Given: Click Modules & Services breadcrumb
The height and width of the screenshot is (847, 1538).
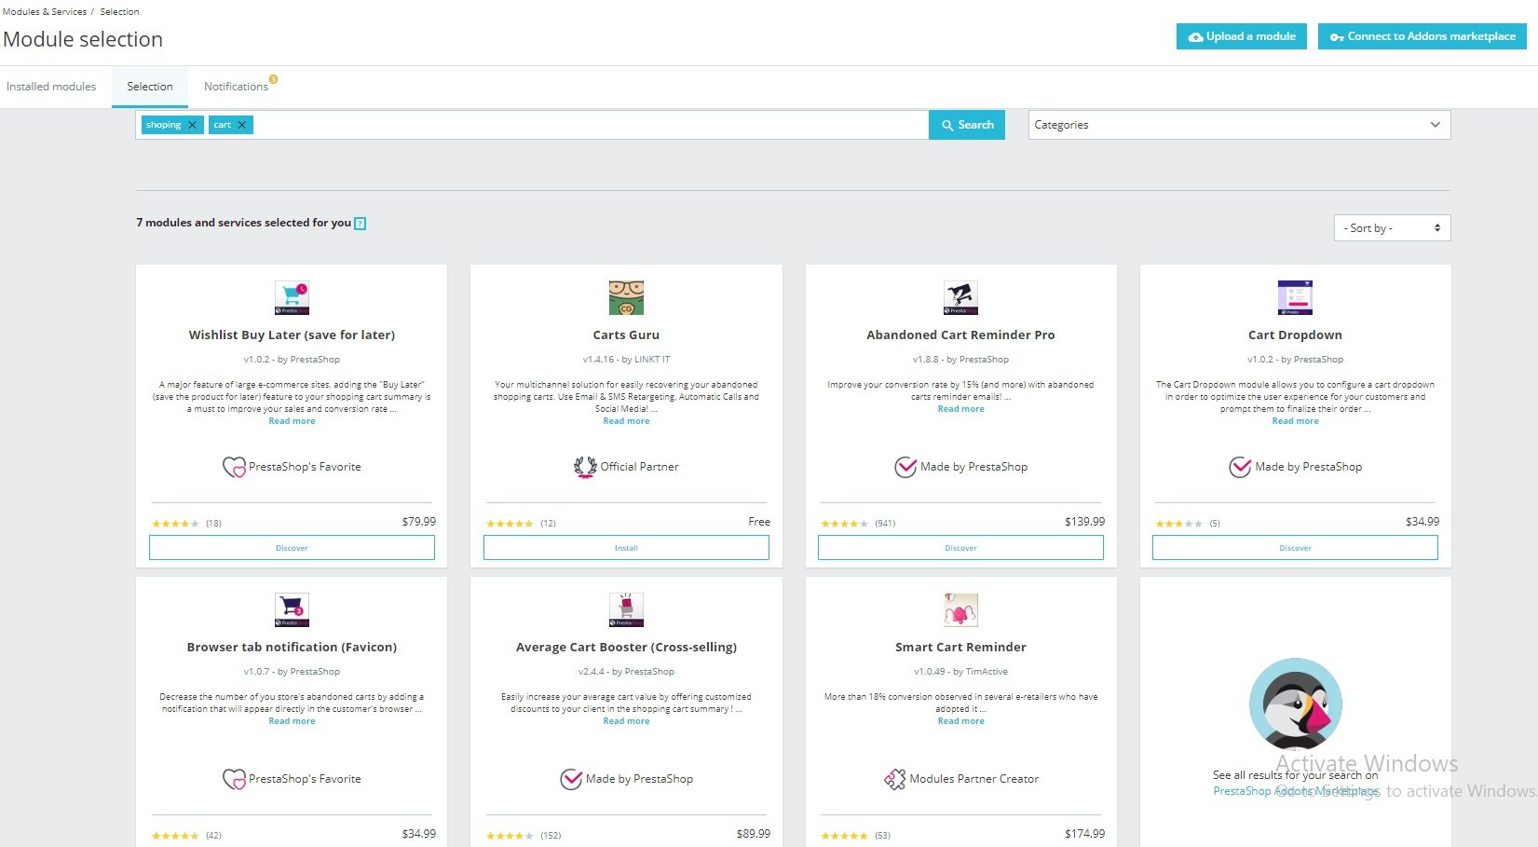Looking at the screenshot, I should tap(45, 12).
